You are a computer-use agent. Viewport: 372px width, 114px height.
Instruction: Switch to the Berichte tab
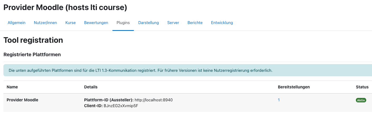[195, 23]
